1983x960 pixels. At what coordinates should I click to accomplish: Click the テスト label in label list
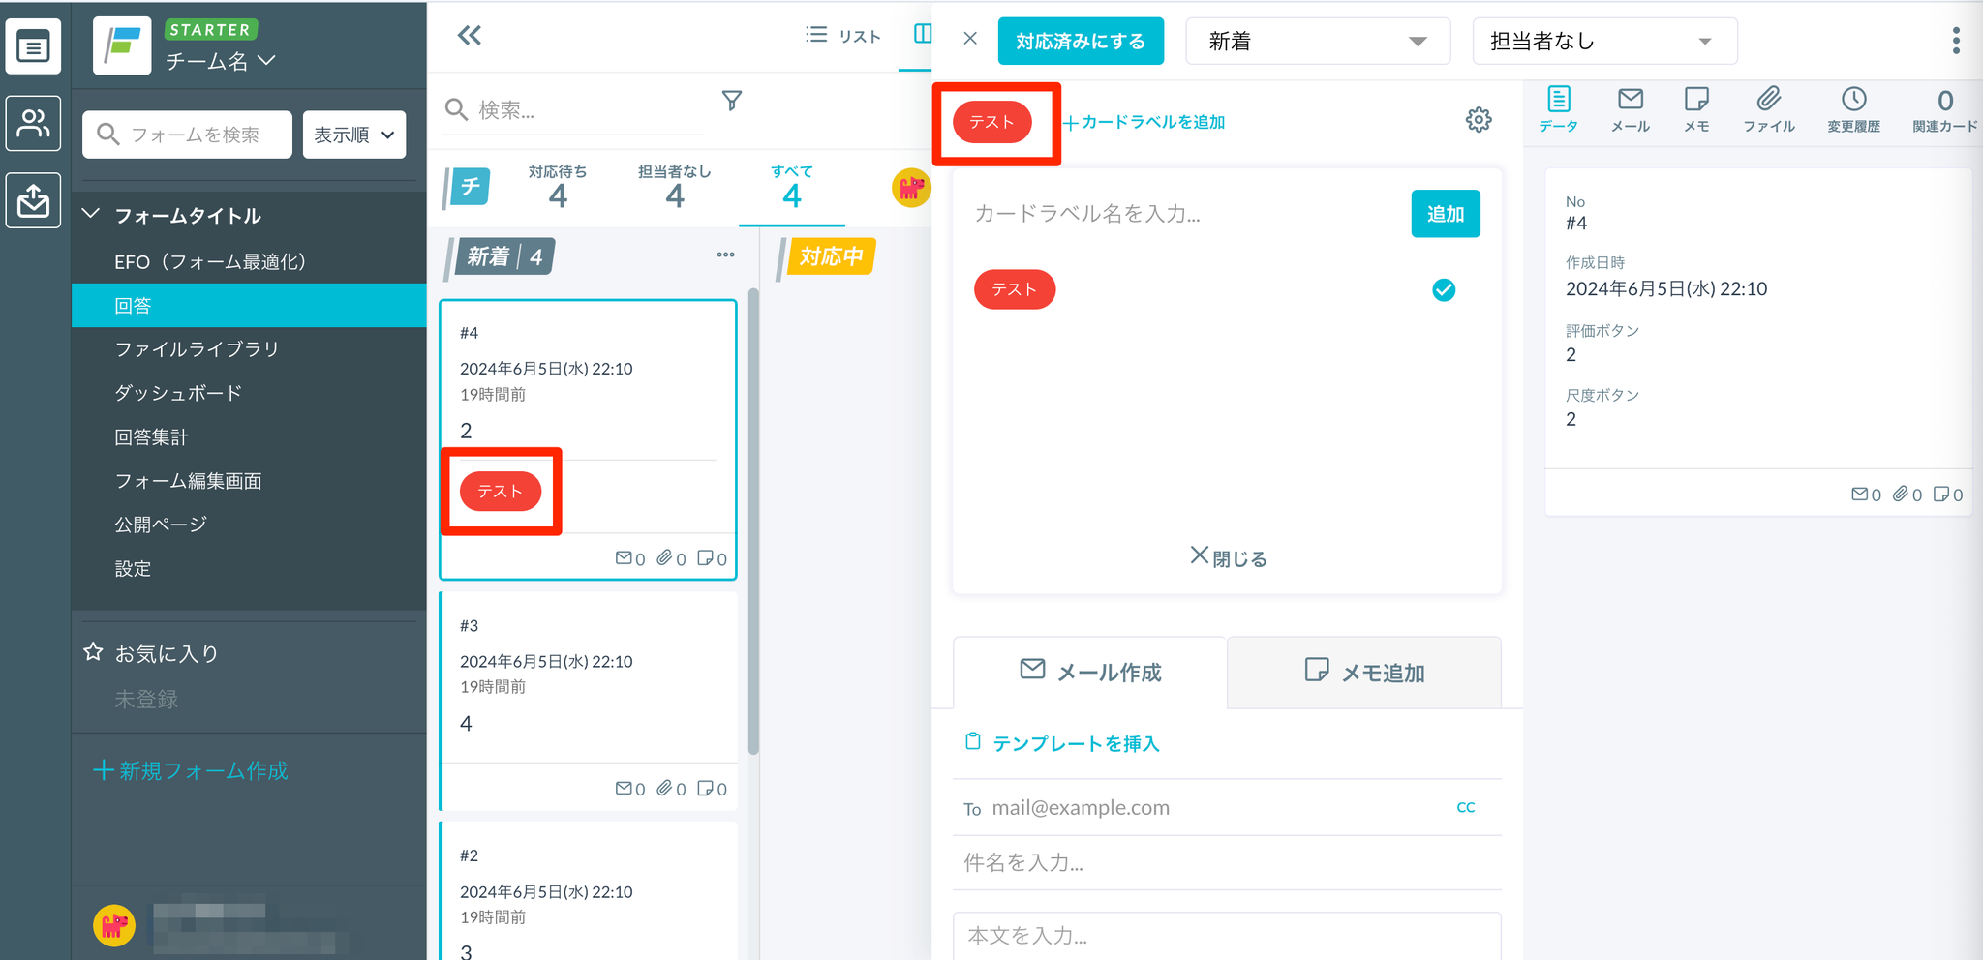[x=1014, y=289]
